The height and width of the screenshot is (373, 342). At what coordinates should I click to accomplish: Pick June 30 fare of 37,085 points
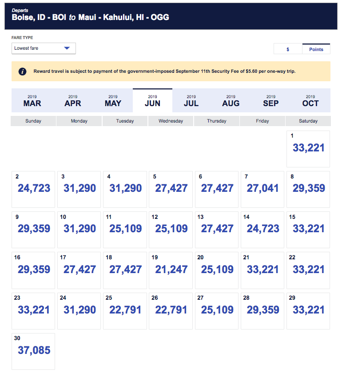click(34, 351)
